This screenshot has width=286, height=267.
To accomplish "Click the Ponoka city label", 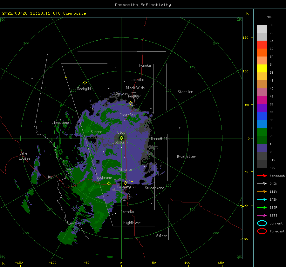I will [x=145, y=65].
